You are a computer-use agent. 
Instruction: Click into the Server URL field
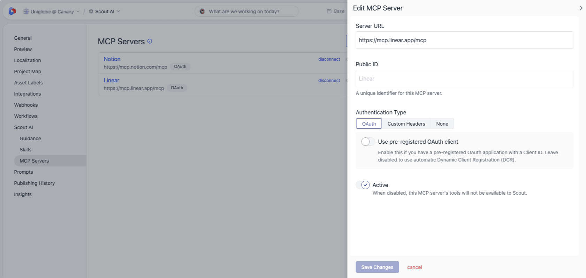tap(464, 40)
